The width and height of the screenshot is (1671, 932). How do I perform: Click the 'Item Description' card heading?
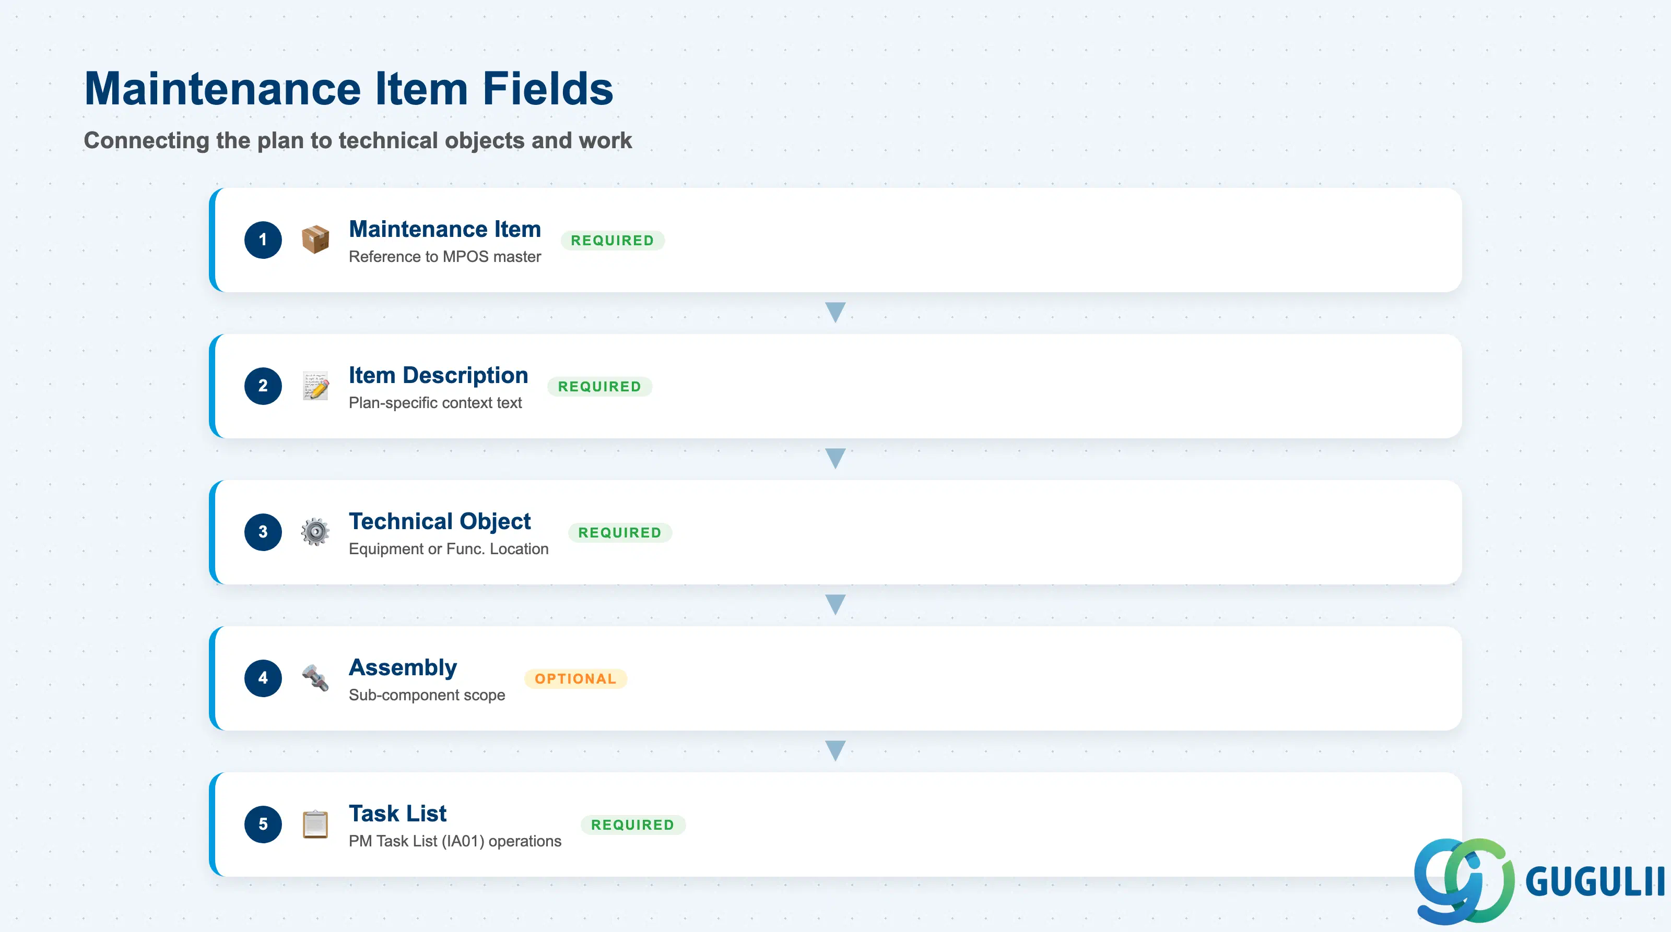439,375
